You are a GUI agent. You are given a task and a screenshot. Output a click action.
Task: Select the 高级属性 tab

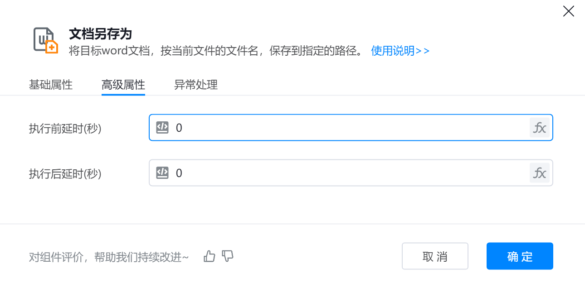point(123,85)
